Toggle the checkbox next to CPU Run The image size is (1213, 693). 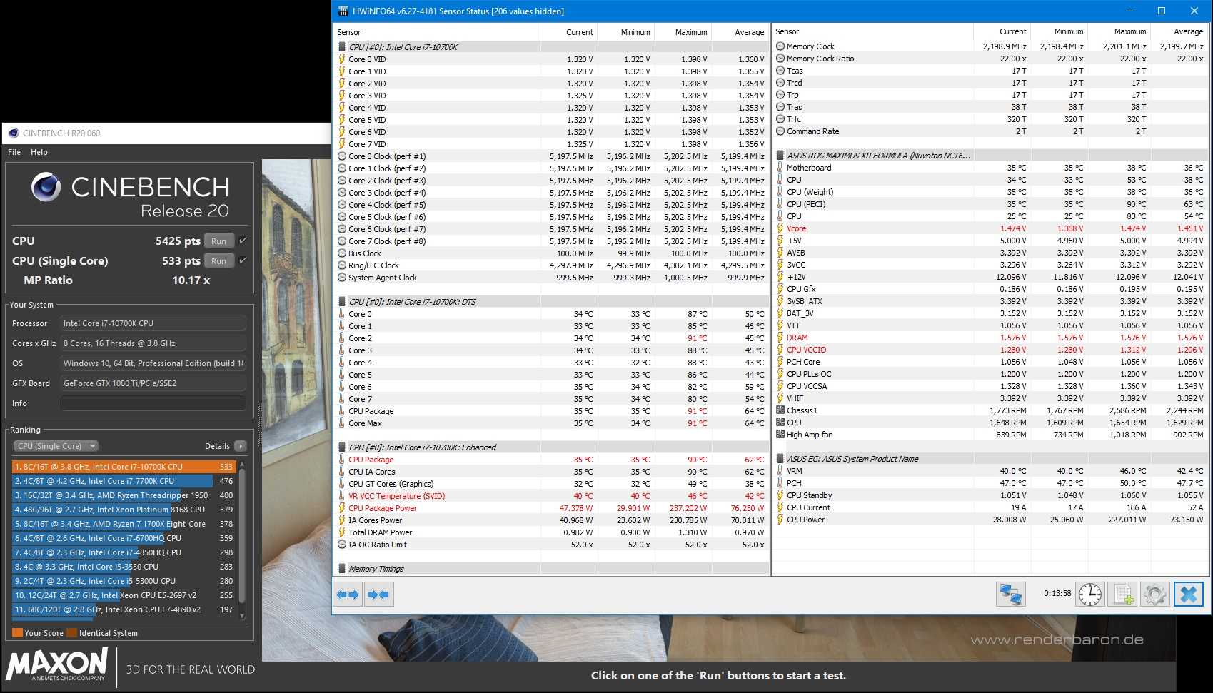click(243, 241)
